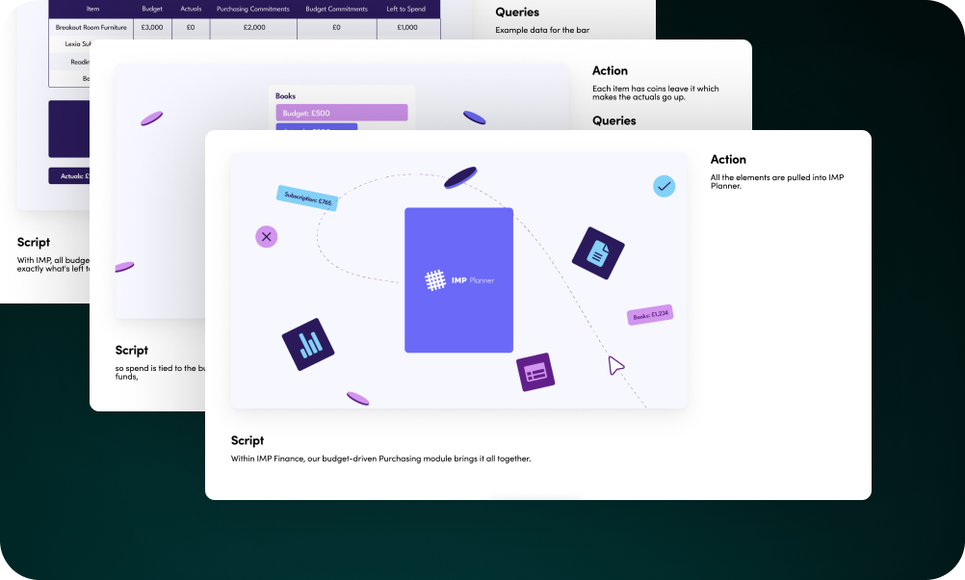
Task: Click the Actuals dark button on back slide
Action: [69, 176]
